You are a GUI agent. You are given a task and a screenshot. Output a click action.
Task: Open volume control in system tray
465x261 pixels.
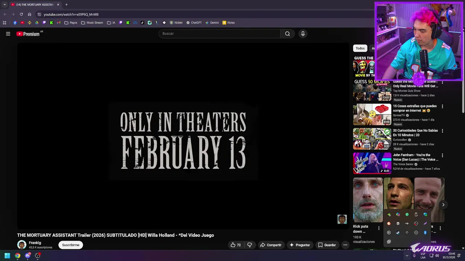438,256
